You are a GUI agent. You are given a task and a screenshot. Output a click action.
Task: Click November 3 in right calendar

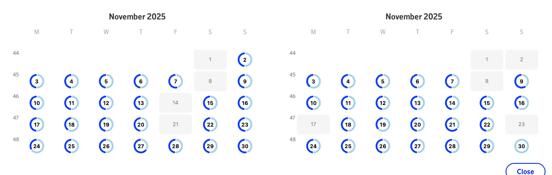pos(314,81)
